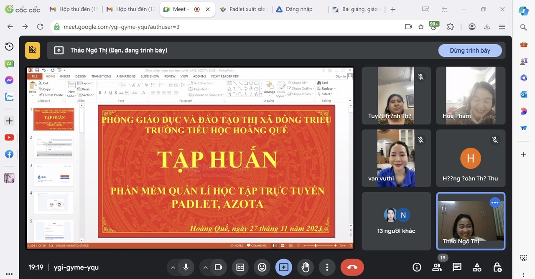Select Hue Pham video tile
Viewport: 535px width, 279px height.
[x=471, y=96]
